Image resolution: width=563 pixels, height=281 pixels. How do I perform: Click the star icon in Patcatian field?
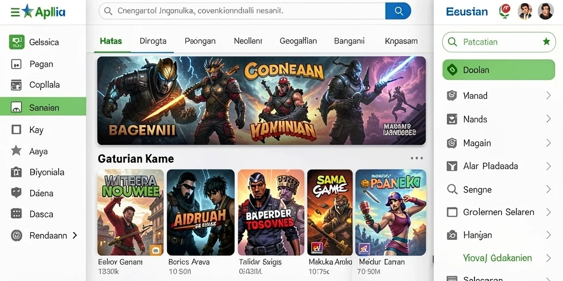(546, 42)
